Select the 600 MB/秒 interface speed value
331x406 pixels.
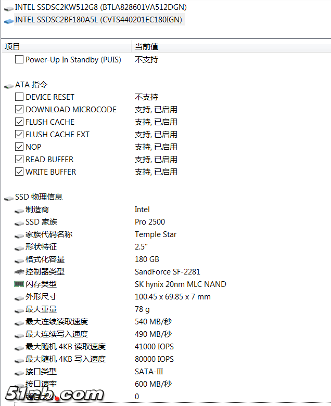(x=153, y=384)
